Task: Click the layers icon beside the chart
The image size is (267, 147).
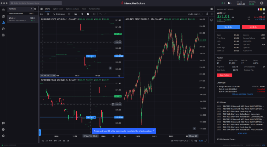Action: point(212,19)
